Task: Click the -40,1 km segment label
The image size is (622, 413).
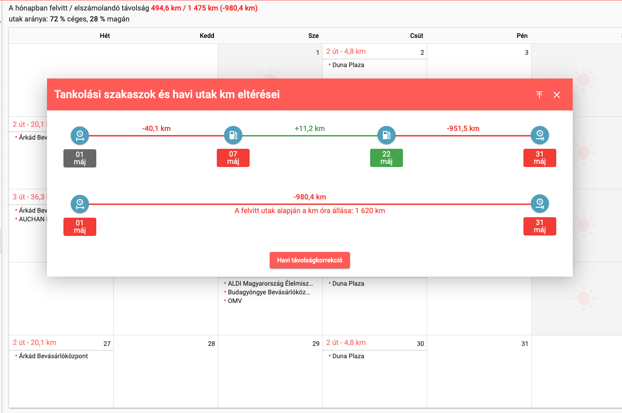Action: (157, 129)
